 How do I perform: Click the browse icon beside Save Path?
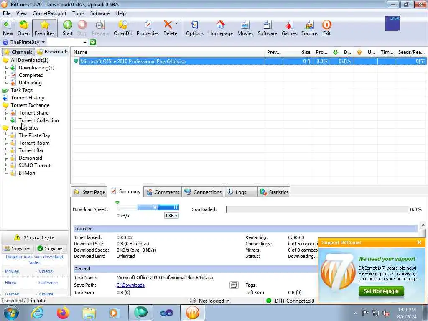pyautogui.click(x=234, y=285)
